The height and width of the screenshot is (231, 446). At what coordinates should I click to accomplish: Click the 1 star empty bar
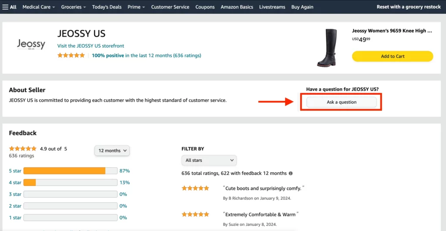coord(70,218)
